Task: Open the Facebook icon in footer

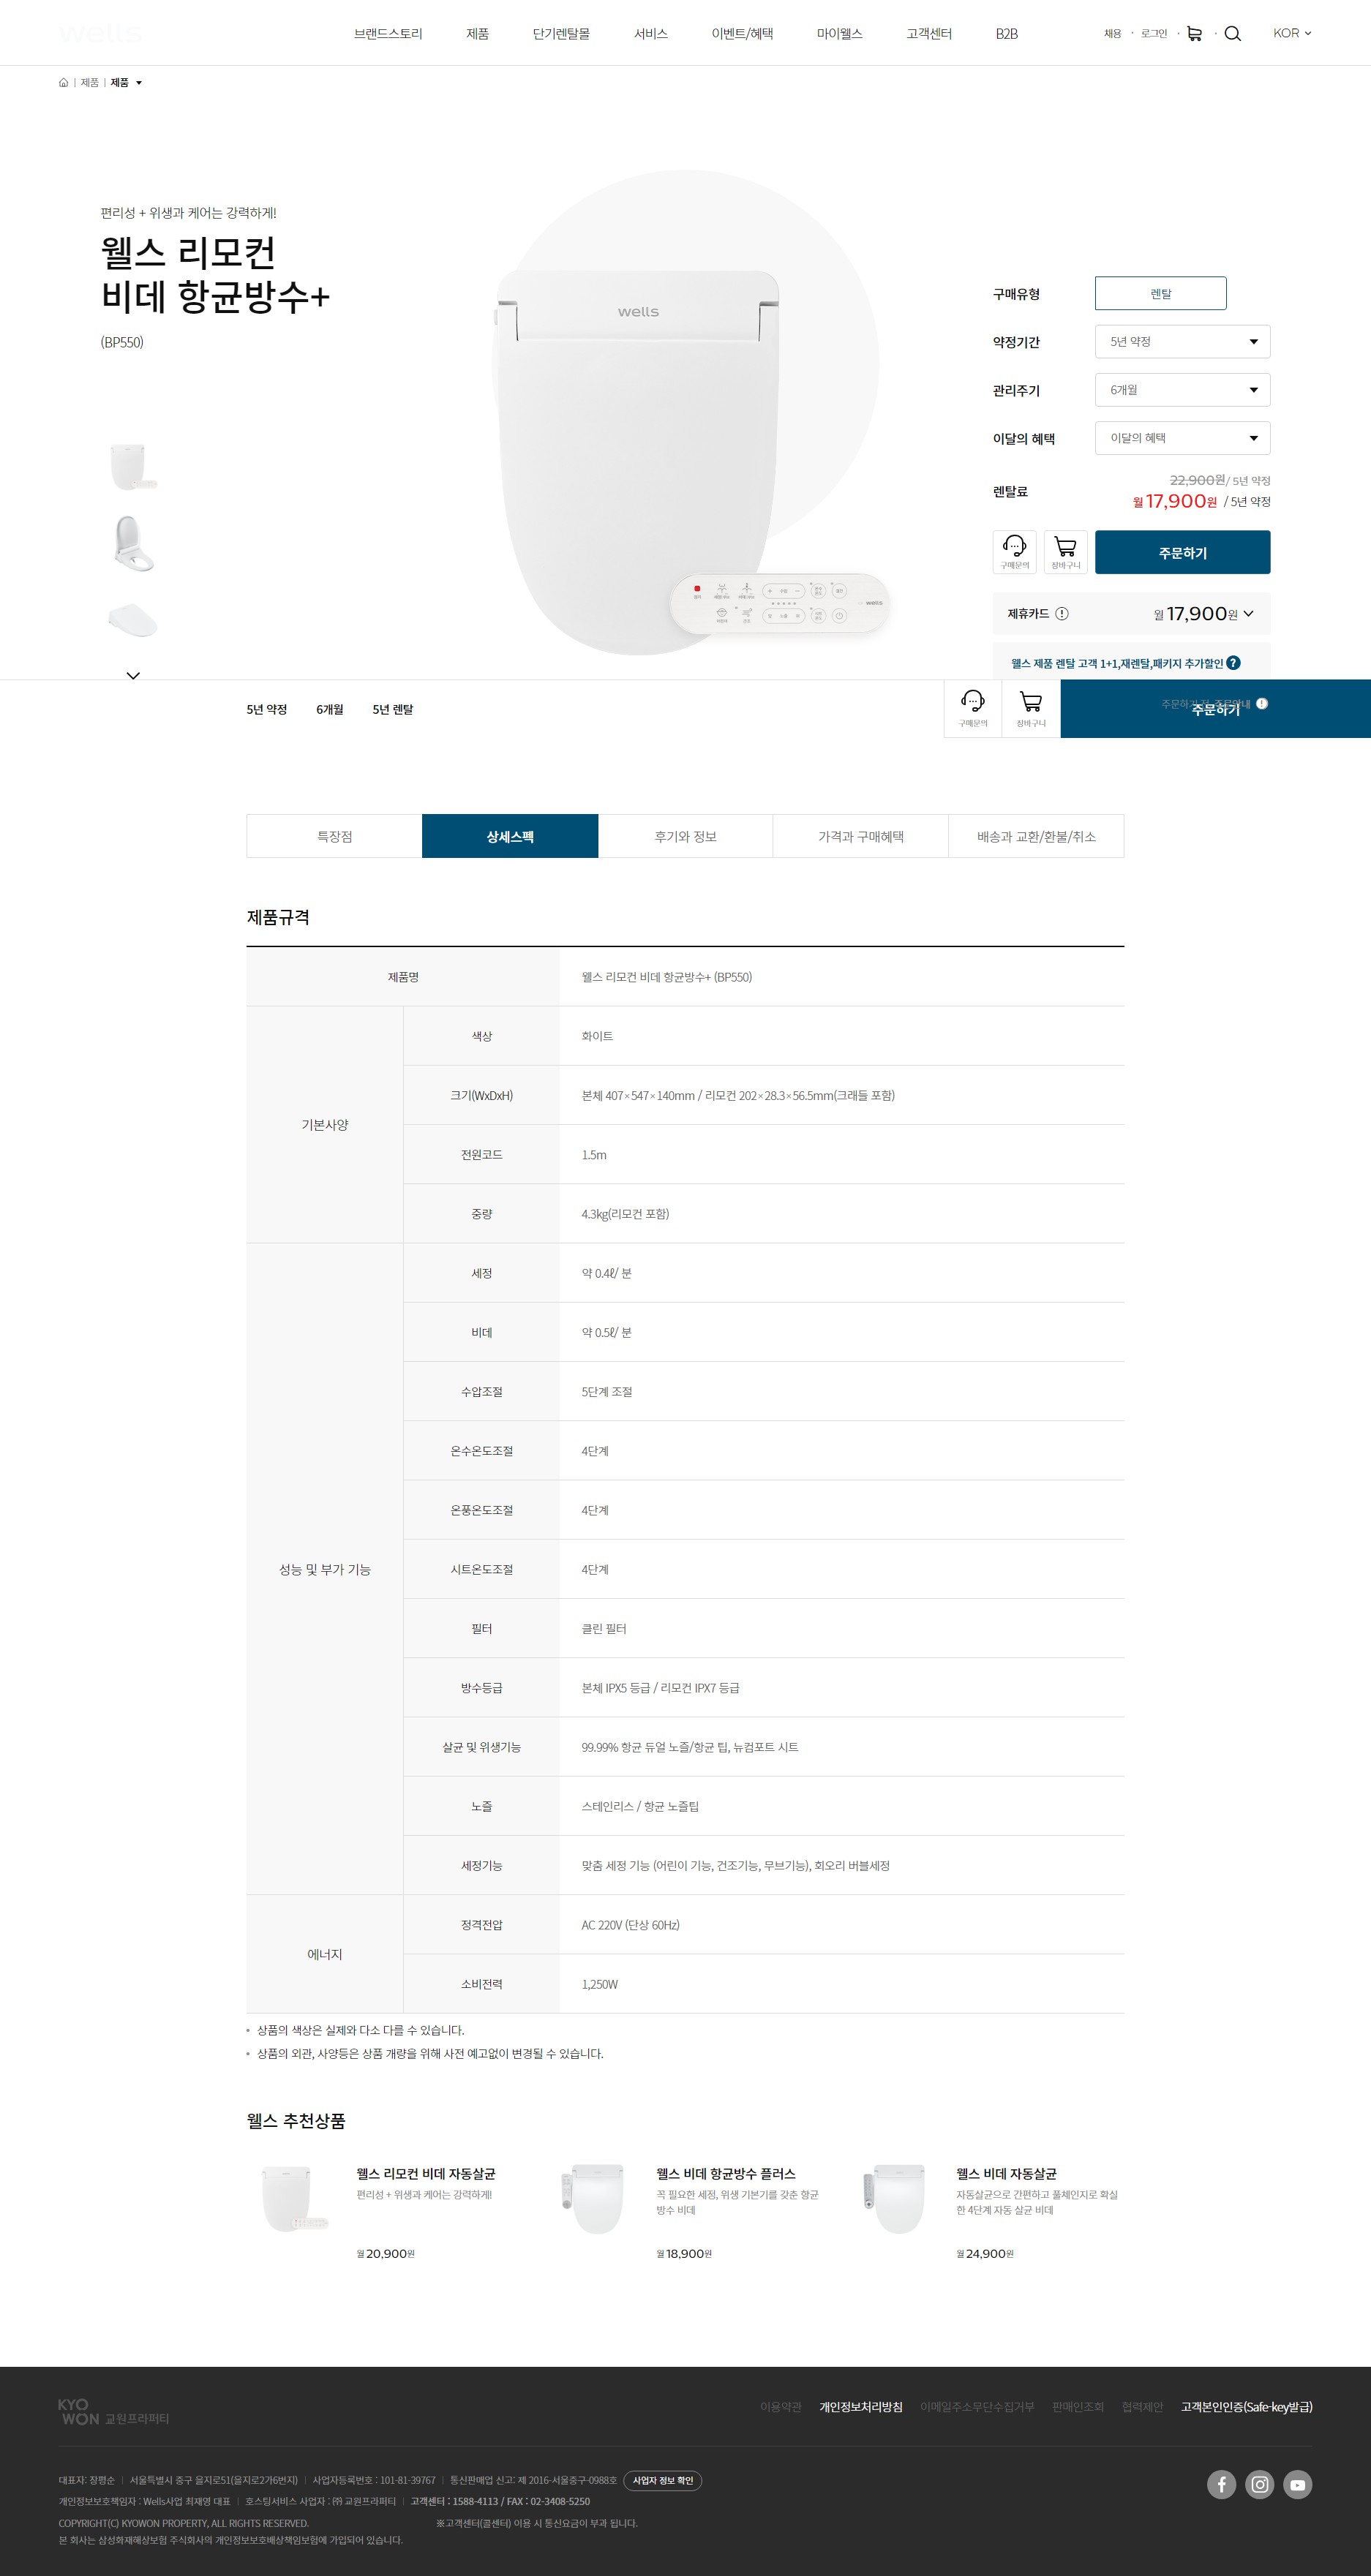Action: 1221,2484
